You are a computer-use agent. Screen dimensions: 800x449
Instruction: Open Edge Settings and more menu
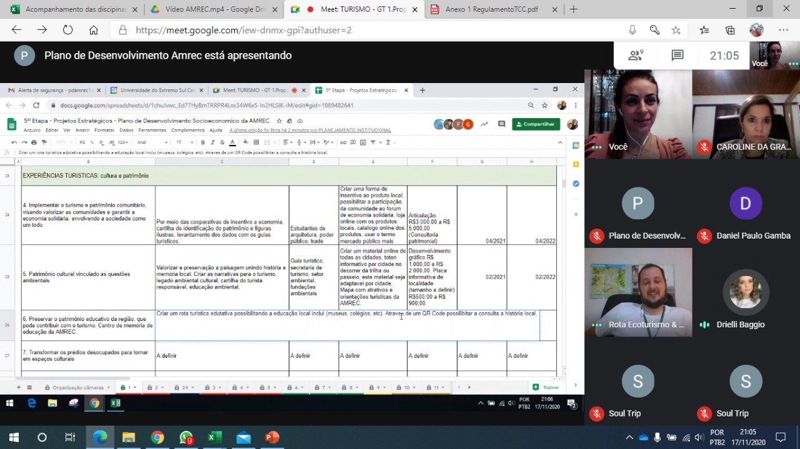[x=783, y=30]
